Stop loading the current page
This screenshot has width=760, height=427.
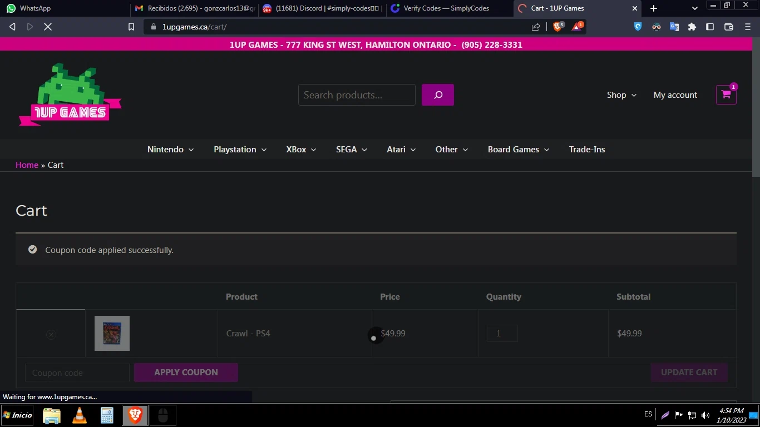coord(48,27)
